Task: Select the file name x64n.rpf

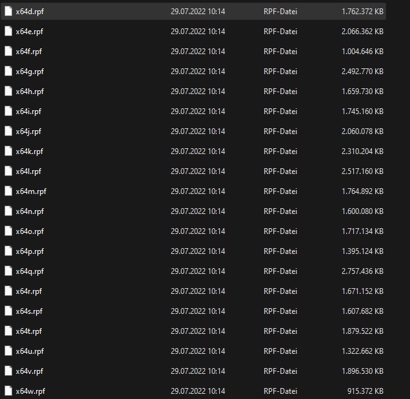Action: click(x=30, y=211)
